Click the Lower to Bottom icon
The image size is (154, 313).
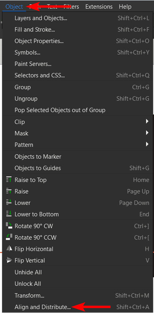click(x=9, y=214)
